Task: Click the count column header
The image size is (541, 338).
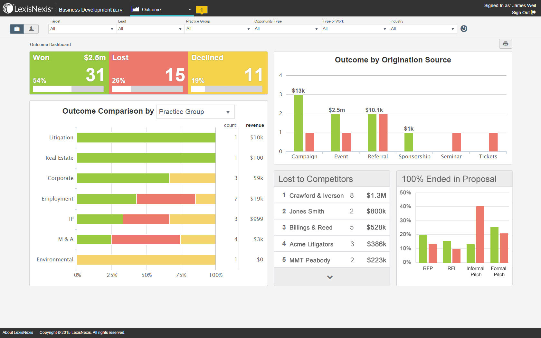Action: [x=230, y=125]
